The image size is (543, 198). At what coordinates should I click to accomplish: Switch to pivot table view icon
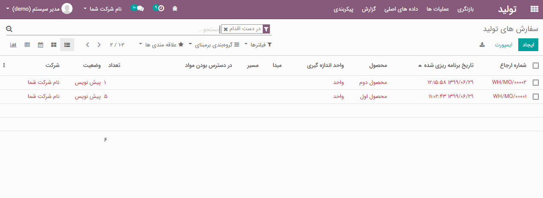(27, 45)
